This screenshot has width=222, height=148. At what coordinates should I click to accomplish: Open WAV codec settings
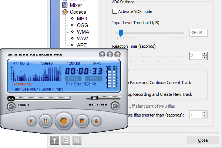click(x=83, y=38)
